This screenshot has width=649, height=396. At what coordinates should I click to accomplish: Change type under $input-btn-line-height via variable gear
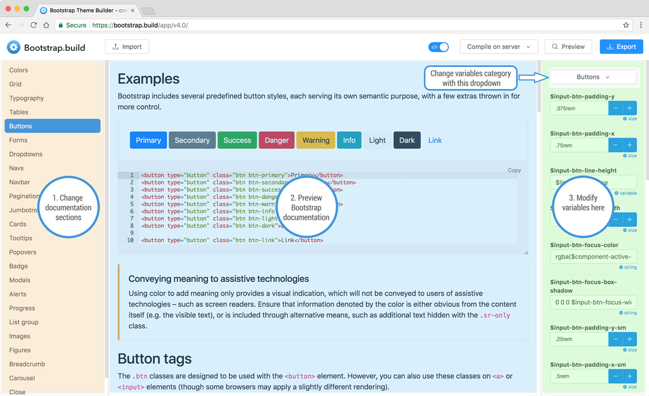[x=626, y=193]
